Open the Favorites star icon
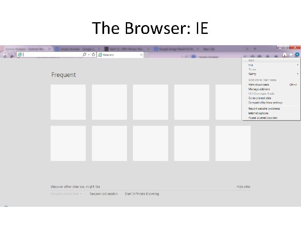The width and height of the screenshot is (301, 226). [x=291, y=55]
